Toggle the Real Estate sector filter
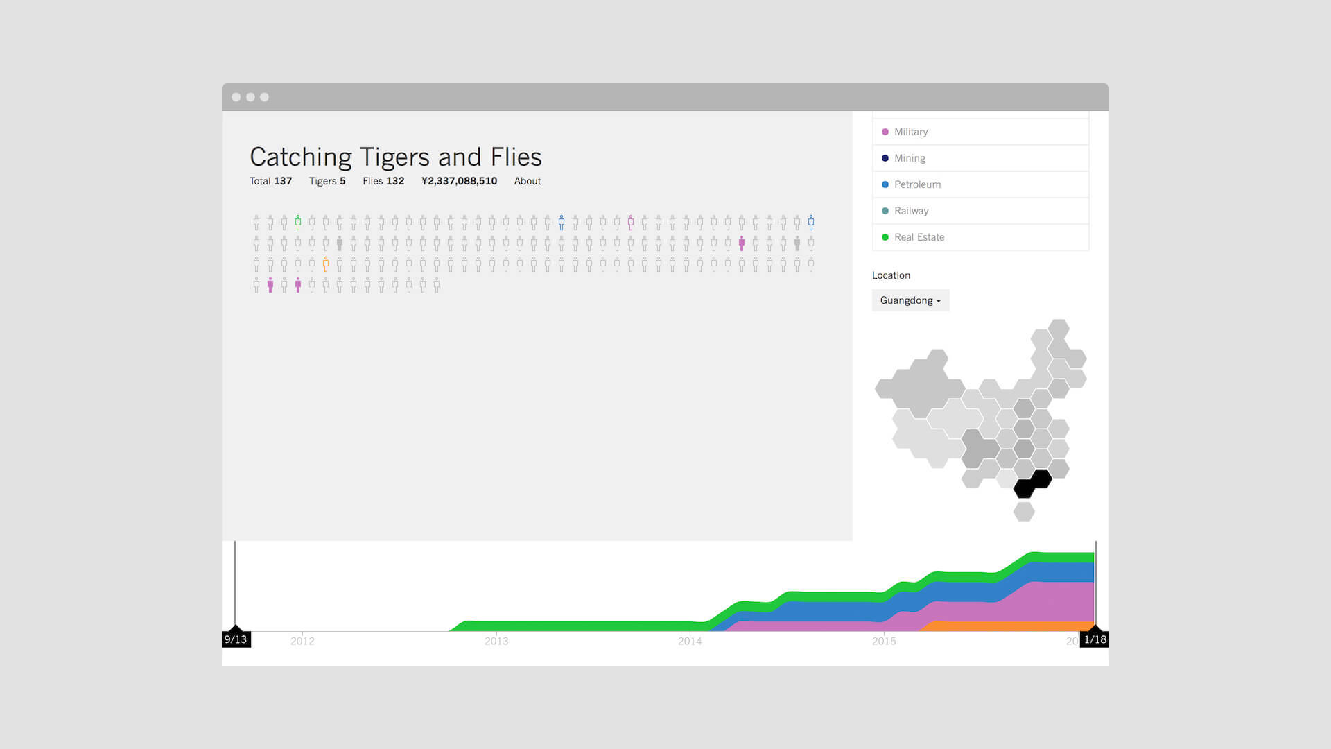1331x749 pixels. (x=980, y=237)
